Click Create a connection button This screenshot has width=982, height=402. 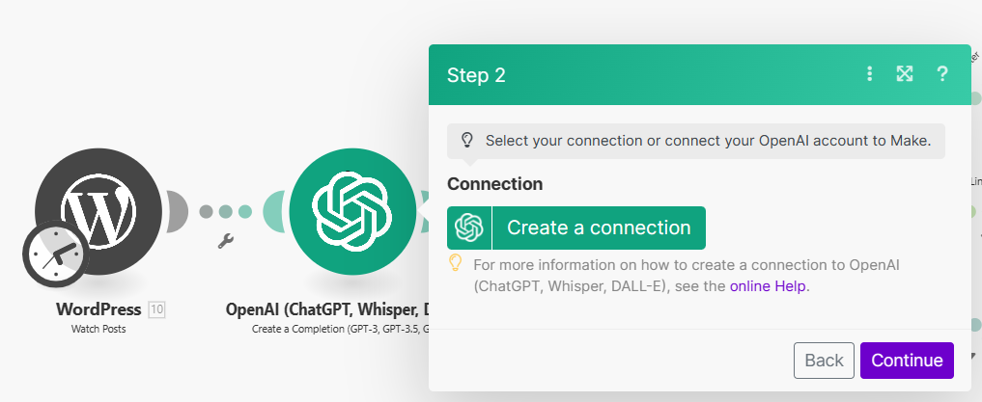pos(576,228)
